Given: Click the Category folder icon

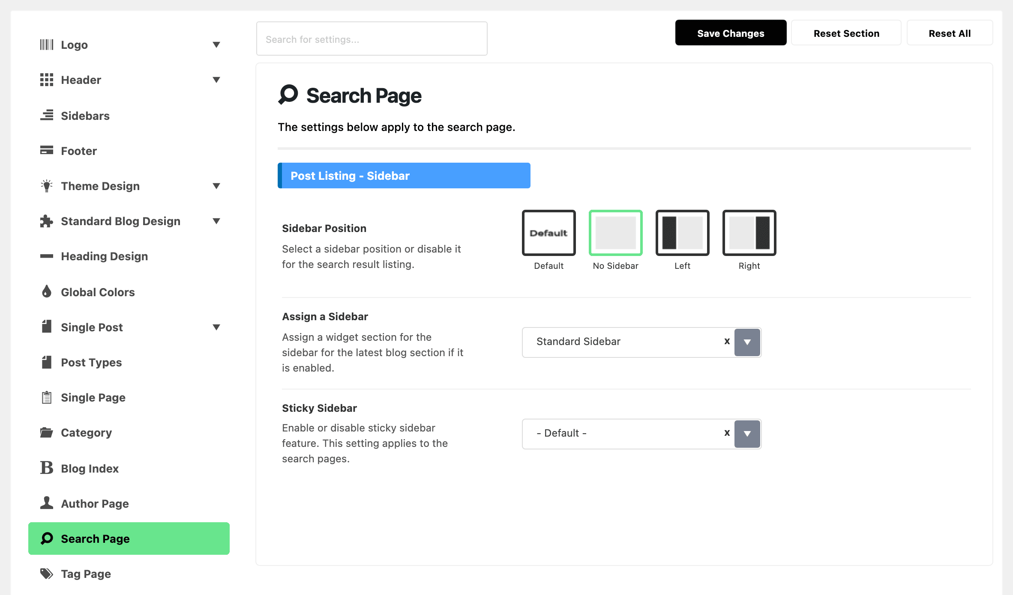Looking at the screenshot, I should coord(47,432).
